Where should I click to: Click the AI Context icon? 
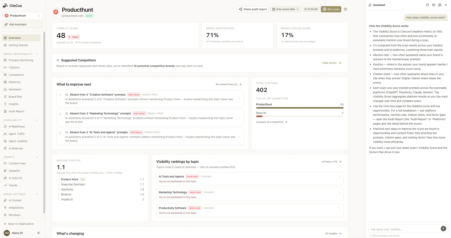pos(5,200)
